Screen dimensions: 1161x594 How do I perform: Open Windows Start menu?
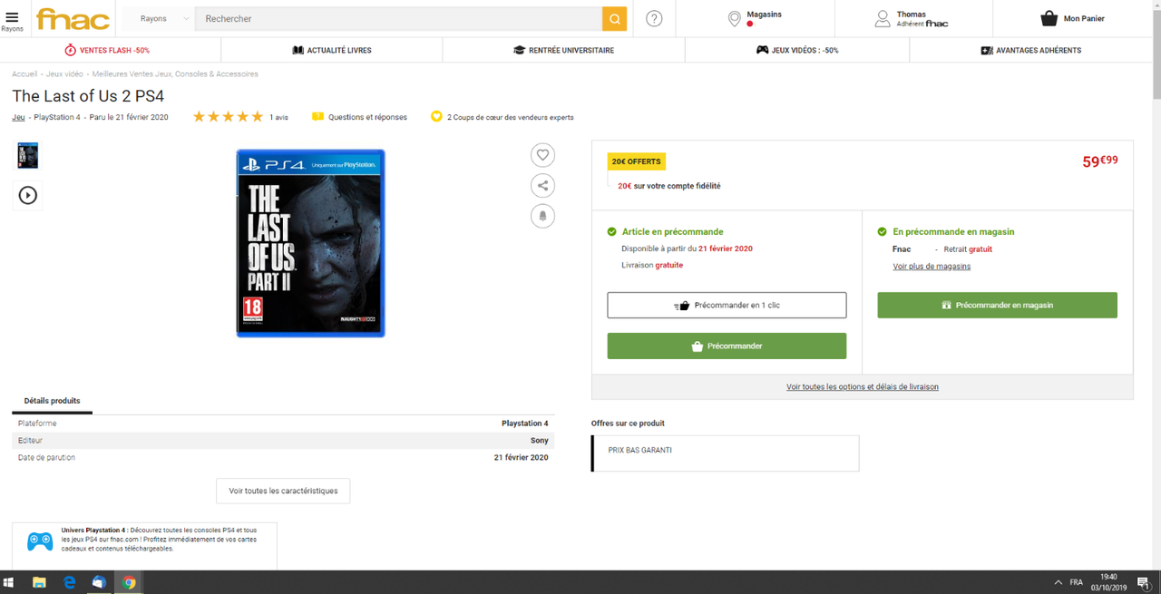(x=10, y=582)
